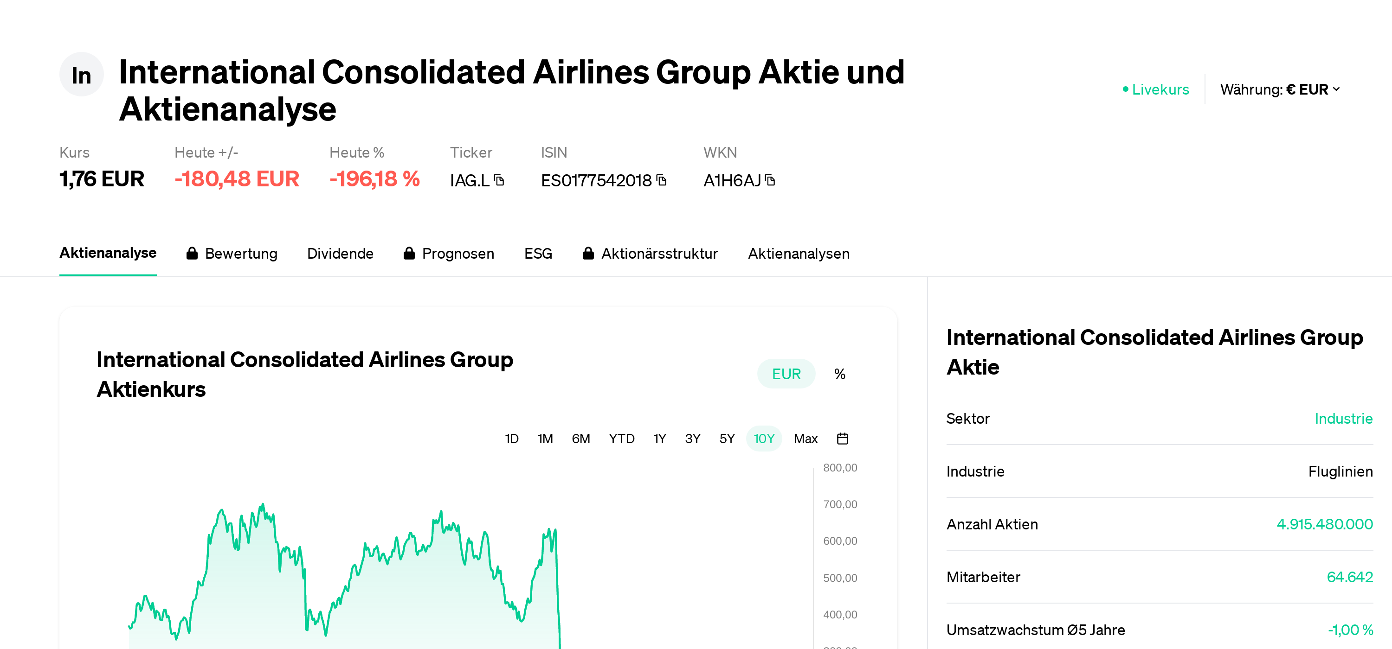Click the green stock price chart line

click(x=441, y=512)
